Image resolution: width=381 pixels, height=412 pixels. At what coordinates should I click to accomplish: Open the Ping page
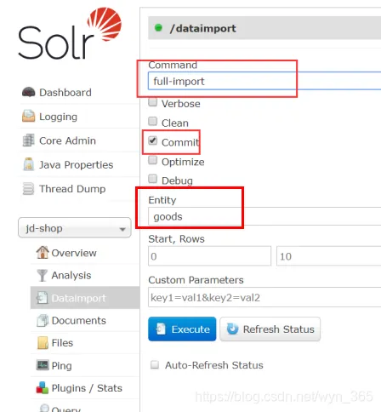[x=61, y=365]
